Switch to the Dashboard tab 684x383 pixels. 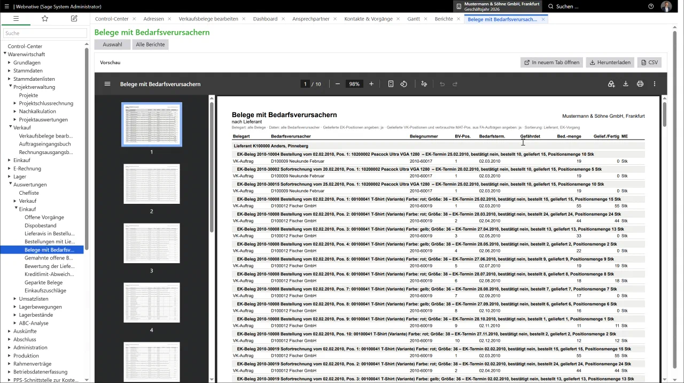[x=265, y=19]
